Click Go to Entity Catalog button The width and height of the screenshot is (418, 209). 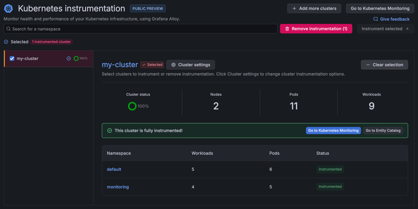383,130
